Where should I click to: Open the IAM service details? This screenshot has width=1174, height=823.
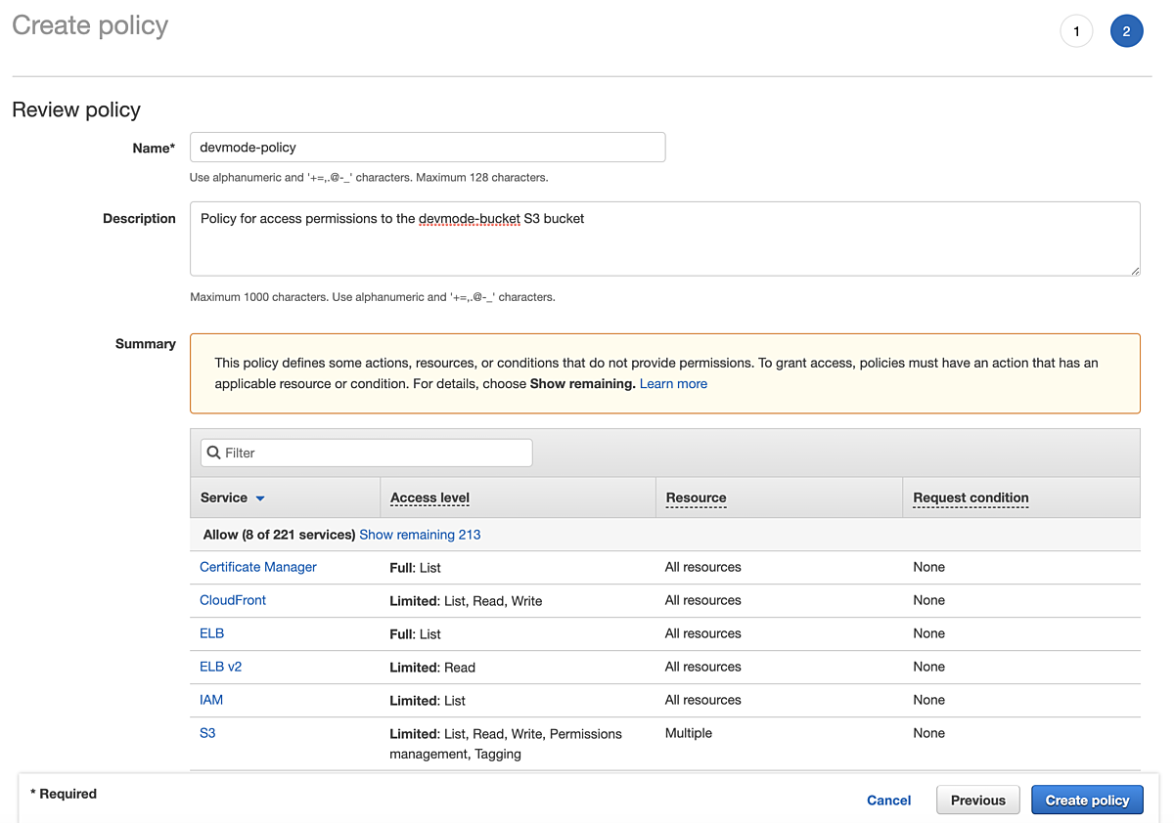click(x=210, y=700)
